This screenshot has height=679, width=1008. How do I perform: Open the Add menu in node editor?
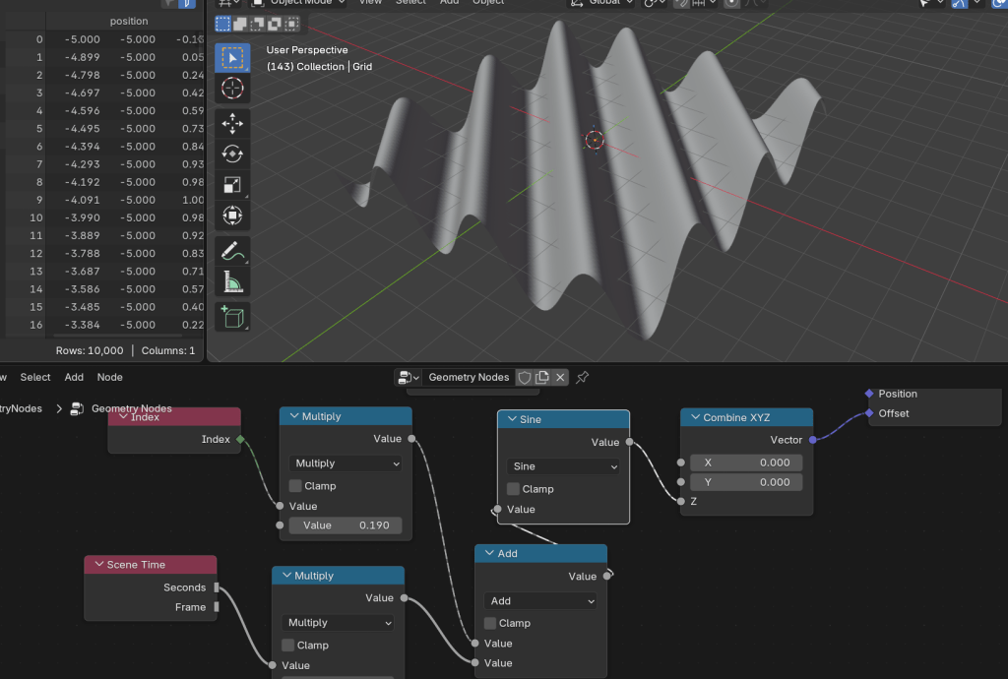[74, 377]
